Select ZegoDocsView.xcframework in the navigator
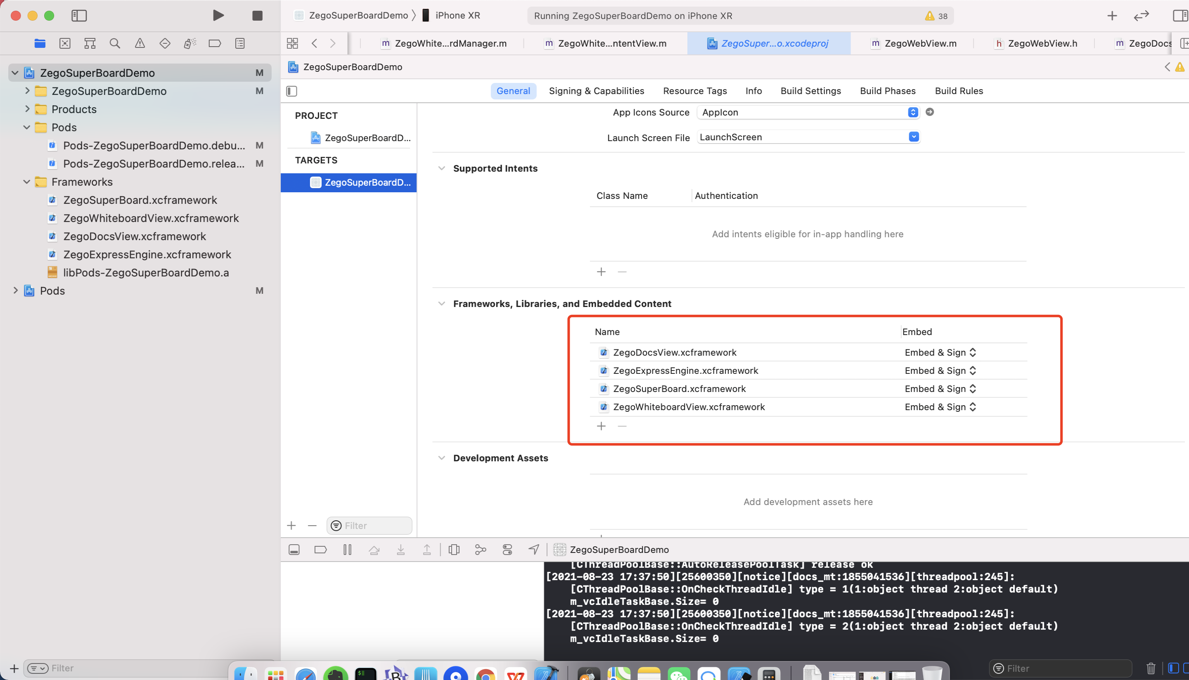1189x680 pixels. (135, 236)
